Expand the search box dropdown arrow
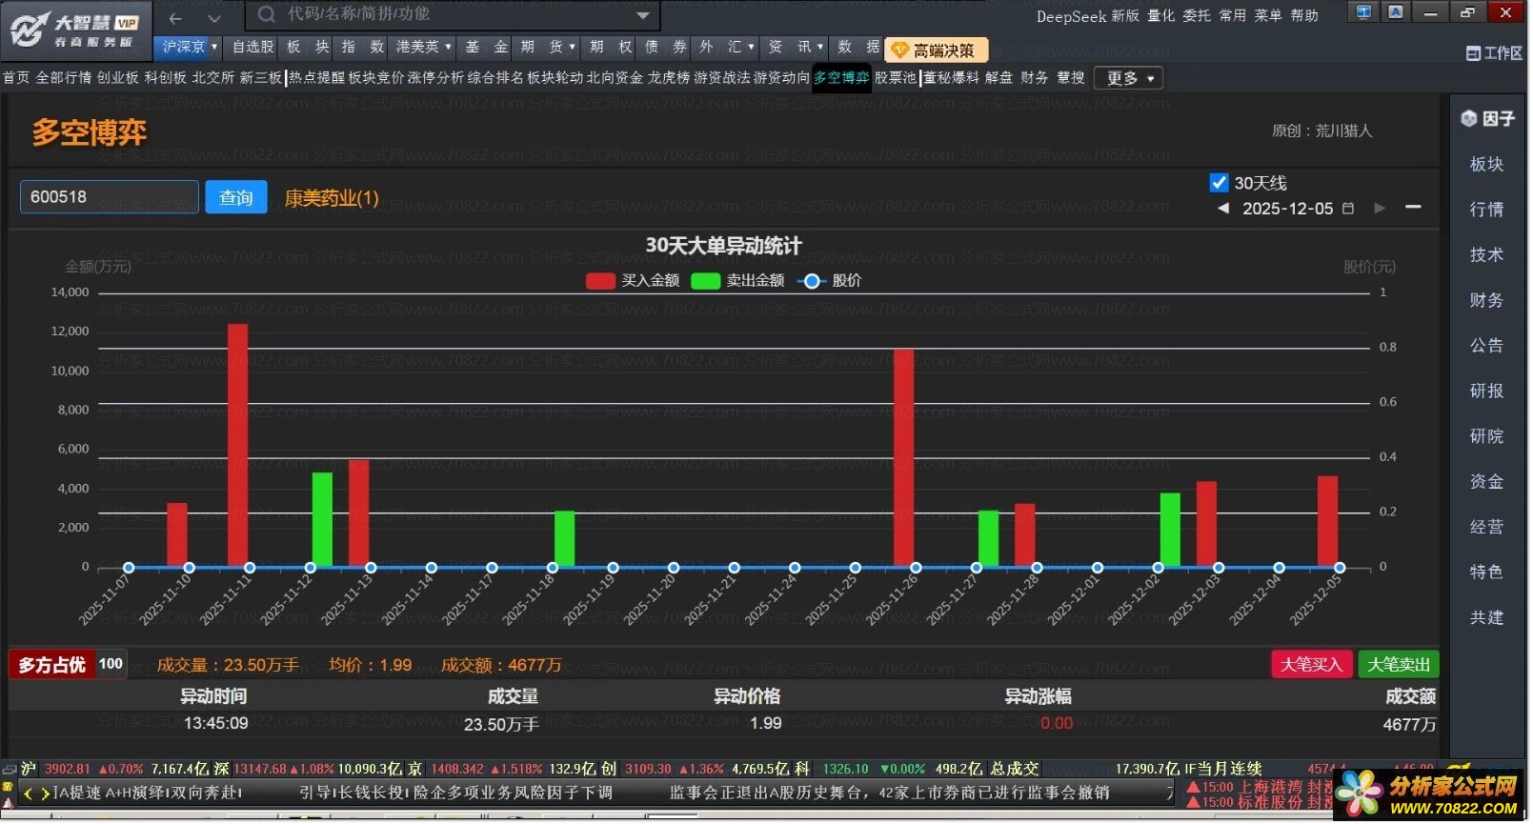1533x824 pixels. click(643, 15)
